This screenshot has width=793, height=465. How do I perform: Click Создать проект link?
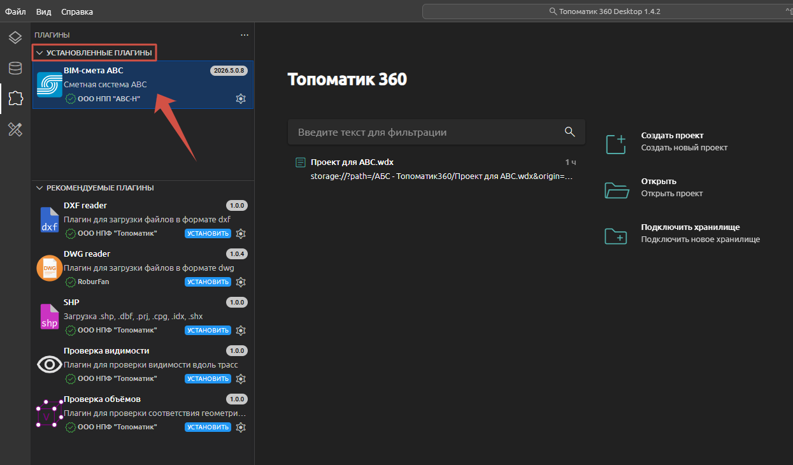pyautogui.click(x=672, y=136)
